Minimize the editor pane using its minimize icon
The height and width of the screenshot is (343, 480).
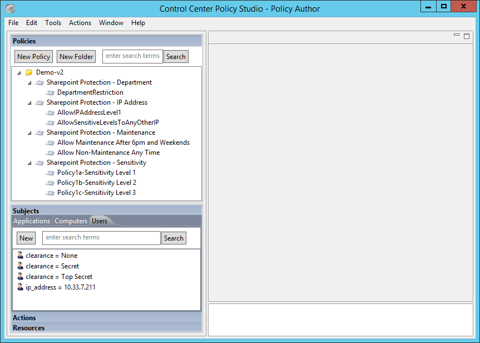(457, 35)
